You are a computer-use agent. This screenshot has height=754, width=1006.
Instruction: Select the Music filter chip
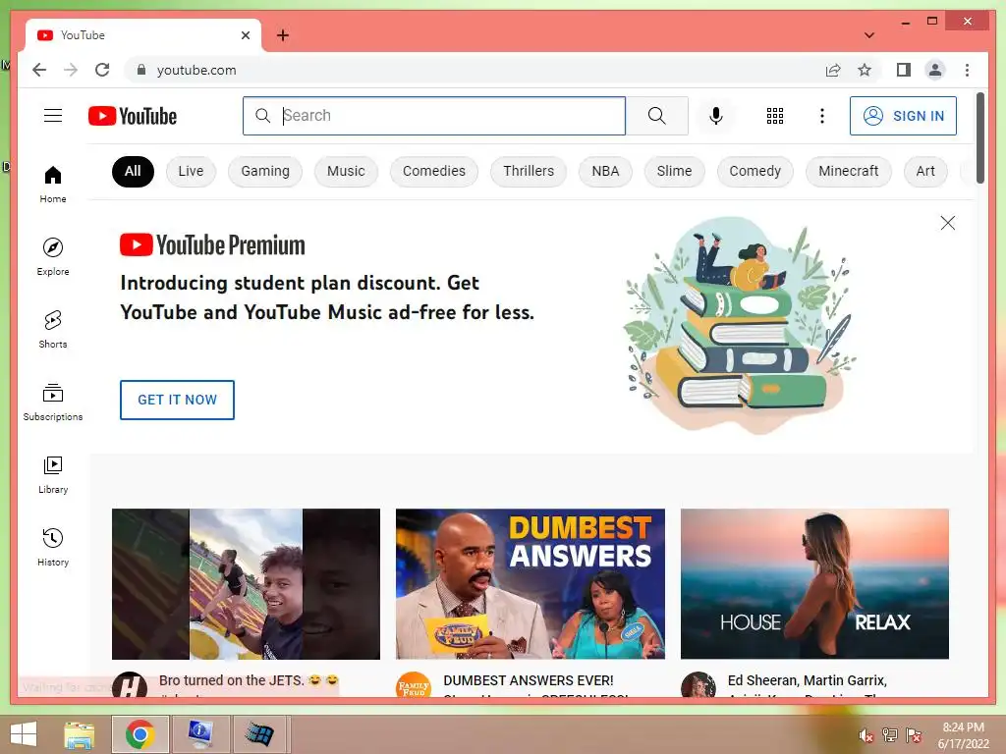[x=346, y=171]
